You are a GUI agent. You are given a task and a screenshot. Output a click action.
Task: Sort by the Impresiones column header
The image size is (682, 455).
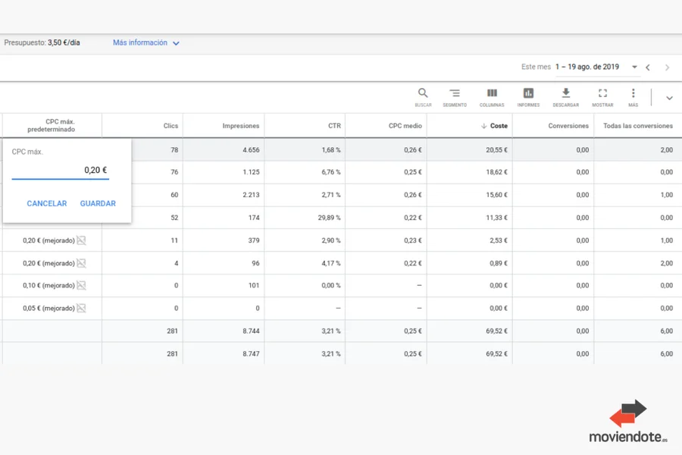240,126
